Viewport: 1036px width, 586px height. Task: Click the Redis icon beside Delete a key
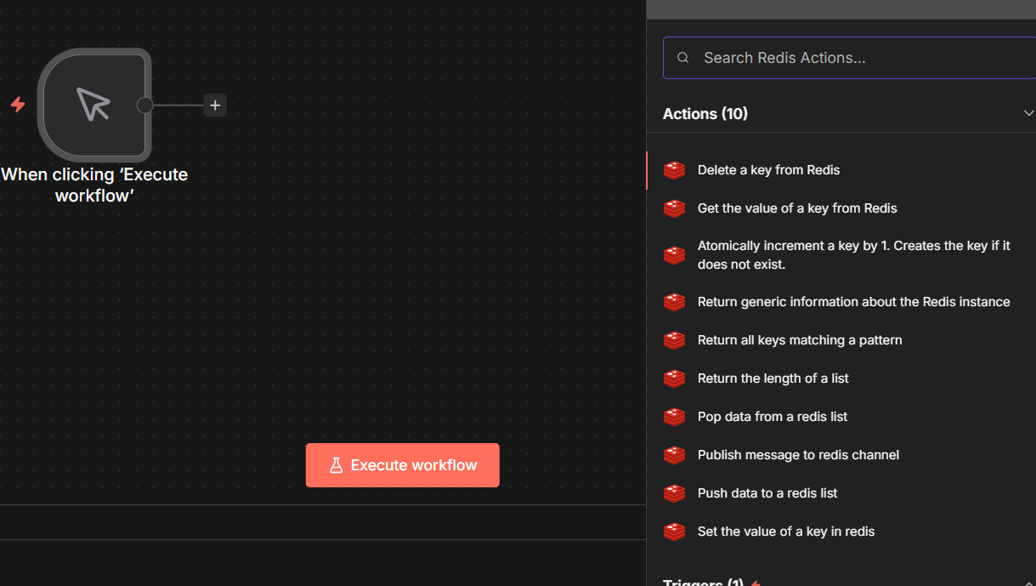(674, 170)
